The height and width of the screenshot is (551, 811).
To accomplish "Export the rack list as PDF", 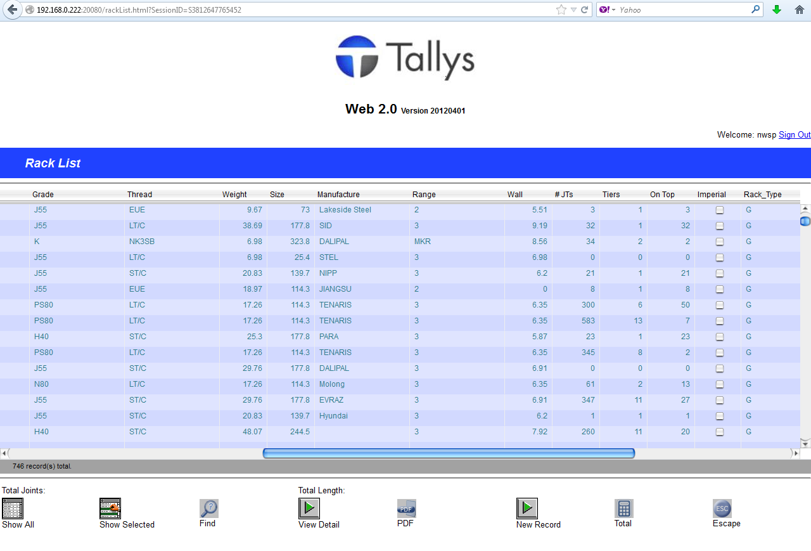I will 405,509.
